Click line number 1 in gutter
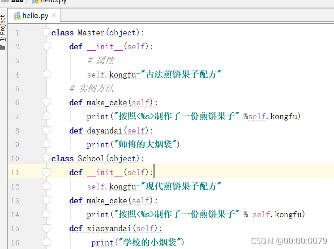This screenshot has height=249, width=334. pos(17,33)
